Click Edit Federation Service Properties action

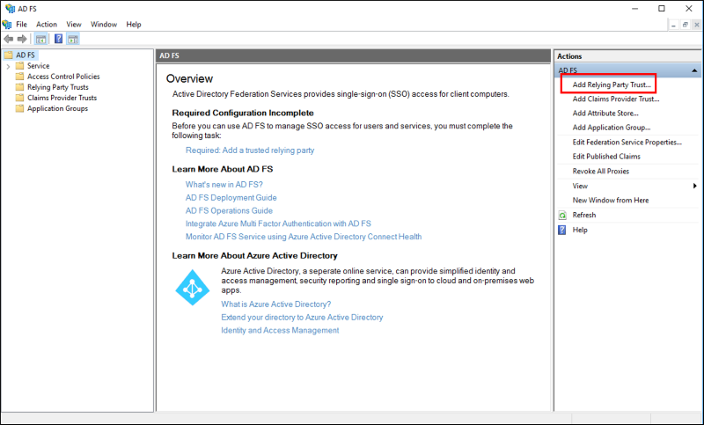pyautogui.click(x=627, y=142)
